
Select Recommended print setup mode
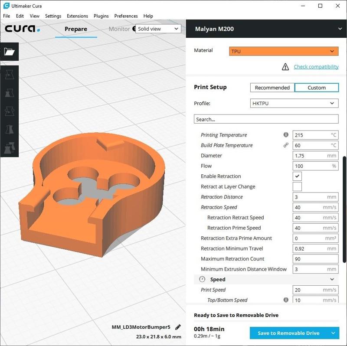tap(272, 88)
